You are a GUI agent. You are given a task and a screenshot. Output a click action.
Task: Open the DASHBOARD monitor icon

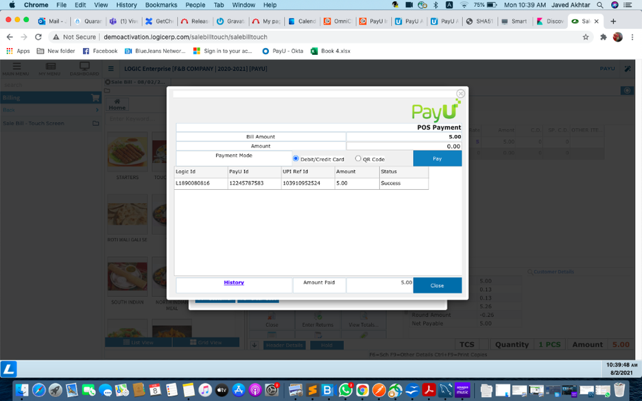tap(84, 66)
